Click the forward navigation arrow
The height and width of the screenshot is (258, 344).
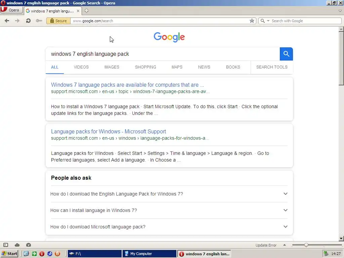pos(17,20)
